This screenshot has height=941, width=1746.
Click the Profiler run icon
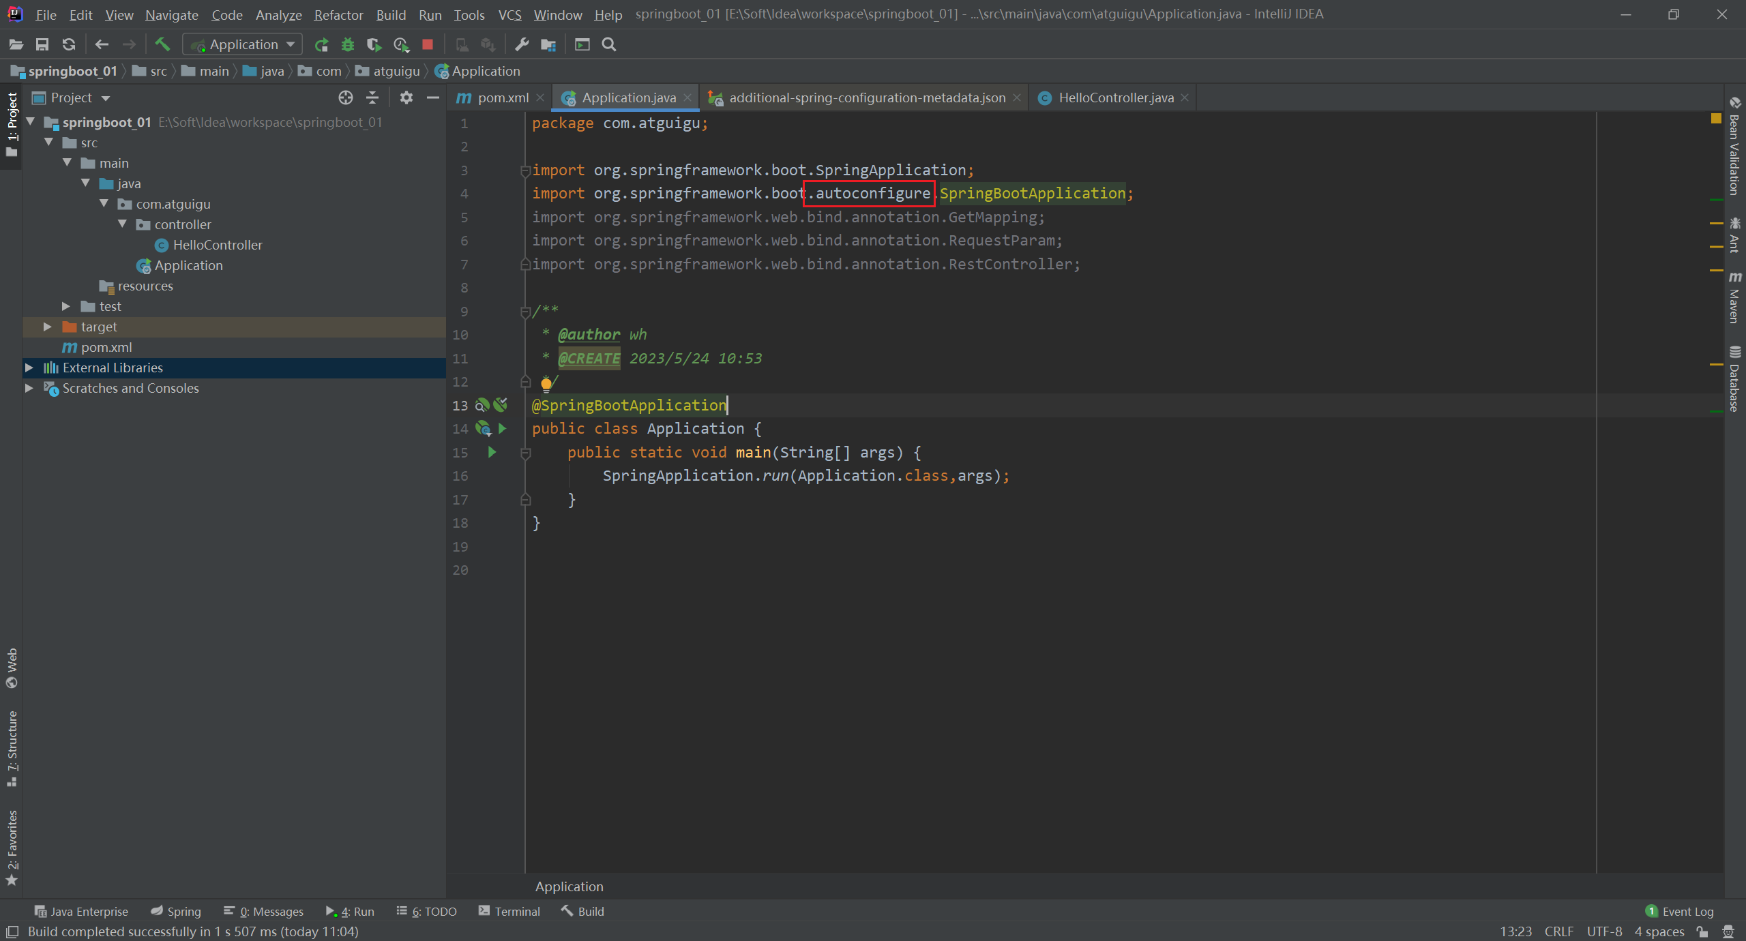[x=401, y=44]
